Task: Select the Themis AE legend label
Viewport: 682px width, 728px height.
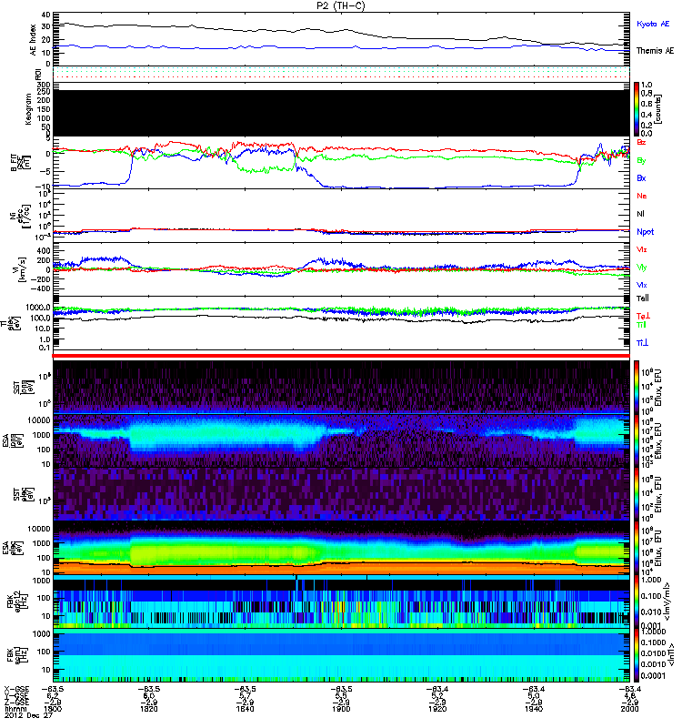Action: tap(655, 51)
